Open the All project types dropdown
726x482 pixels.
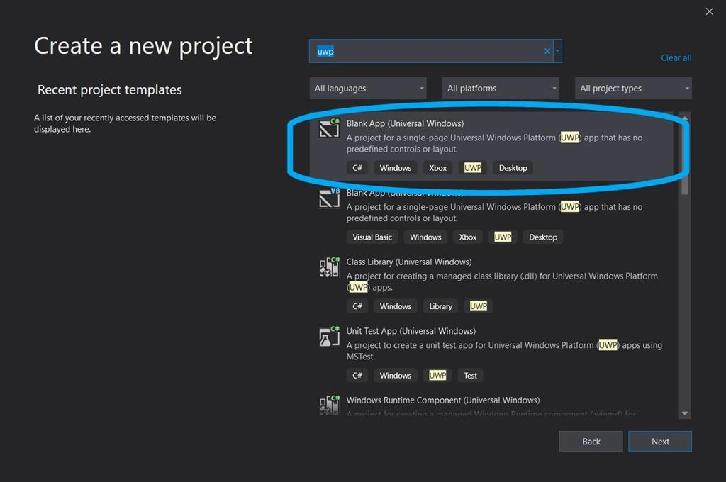click(633, 88)
